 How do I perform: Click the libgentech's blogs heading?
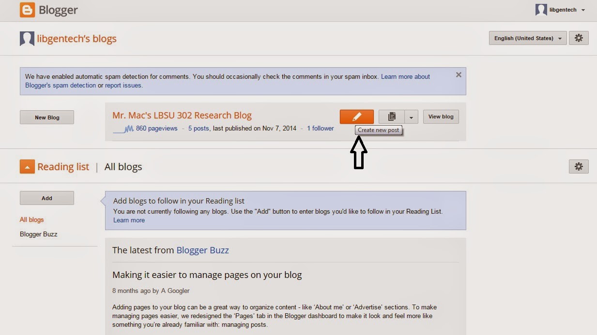click(77, 39)
